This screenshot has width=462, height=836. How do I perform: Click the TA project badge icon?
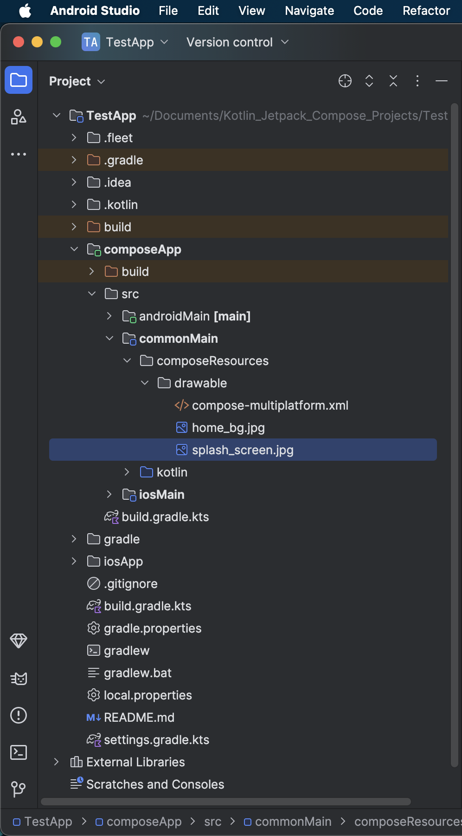coord(91,42)
